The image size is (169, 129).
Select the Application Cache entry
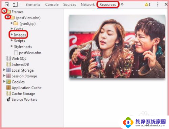(27, 88)
